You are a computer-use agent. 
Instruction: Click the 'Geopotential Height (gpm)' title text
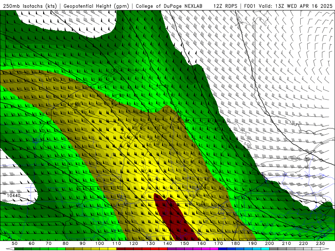(x=96, y=6)
